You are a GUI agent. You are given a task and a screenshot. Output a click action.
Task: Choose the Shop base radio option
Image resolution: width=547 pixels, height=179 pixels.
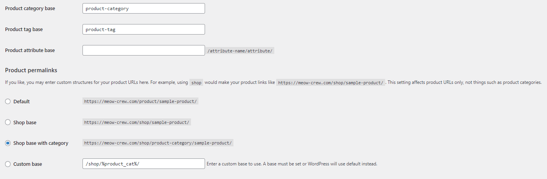coord(8,122)
